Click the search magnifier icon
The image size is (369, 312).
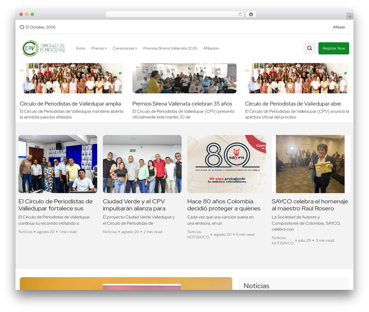pyautogui.click(x=310, y=48)
